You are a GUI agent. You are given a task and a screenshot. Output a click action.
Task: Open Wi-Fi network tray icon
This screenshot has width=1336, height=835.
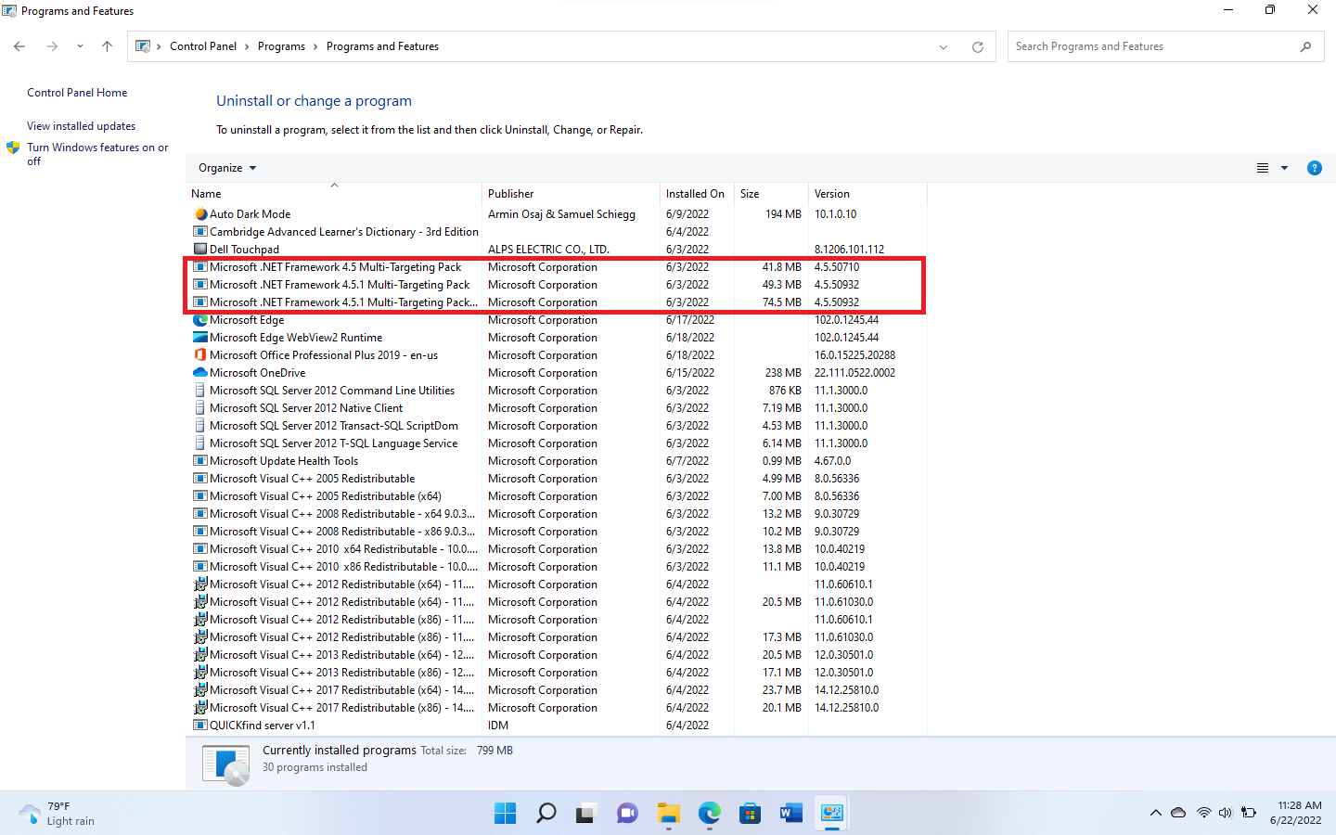tap(1203, 813)
